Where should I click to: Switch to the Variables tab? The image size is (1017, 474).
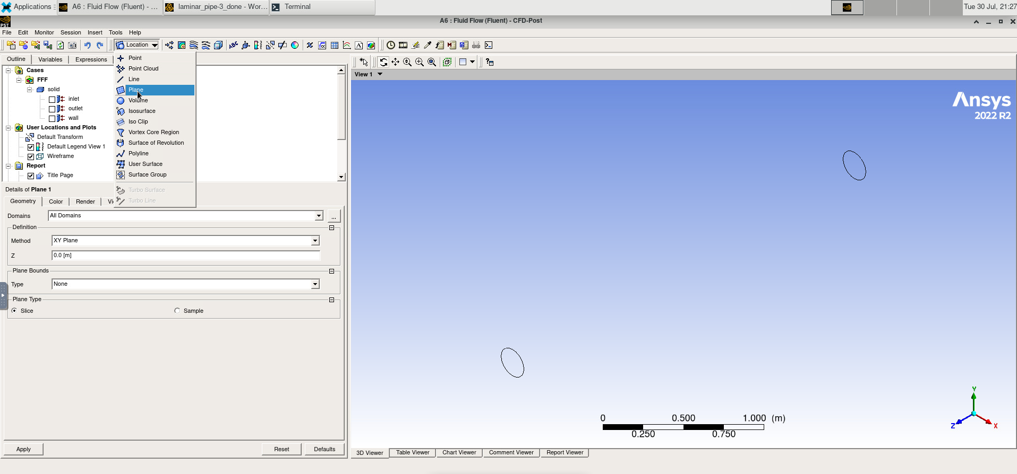50,59
